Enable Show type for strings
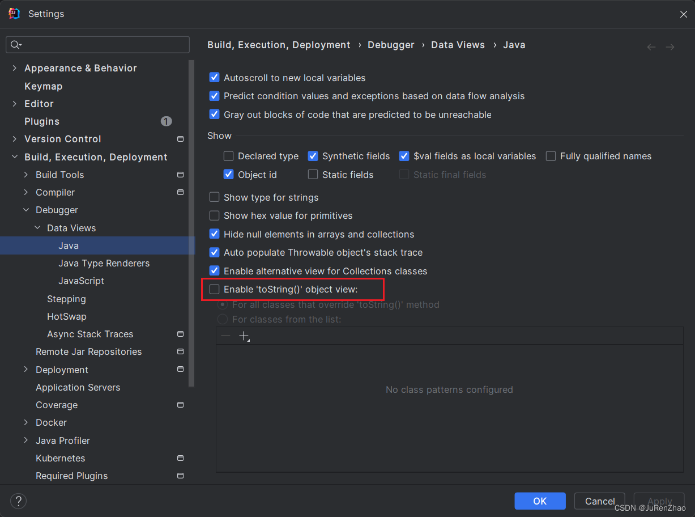This screenshot has width=695, height=517. point(214,197)
